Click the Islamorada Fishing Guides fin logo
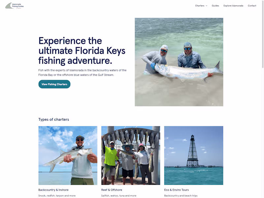This screenshot has width=264, height=198. pyautogui.click(x=9, y=6)
